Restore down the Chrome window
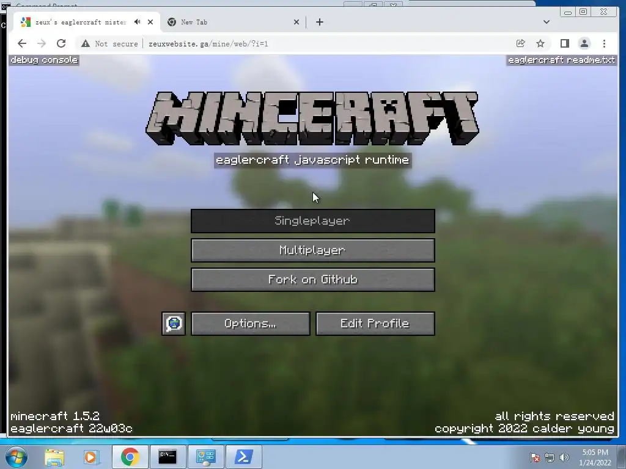Screen dimensions: 626x469 click(x=583, y=12)
